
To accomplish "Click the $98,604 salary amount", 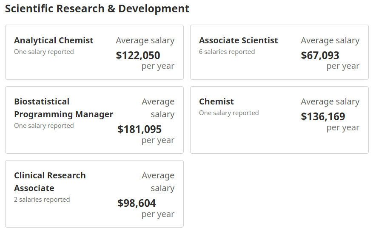I will [137, 203].
